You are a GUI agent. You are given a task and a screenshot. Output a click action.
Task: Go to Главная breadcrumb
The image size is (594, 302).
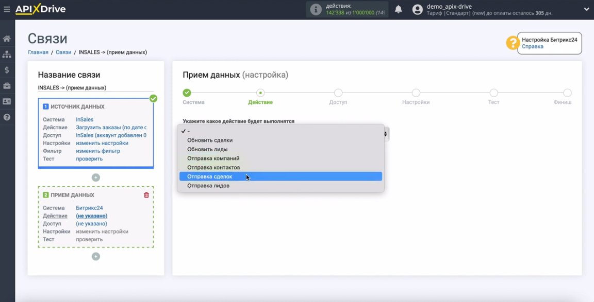click(38, 52)
